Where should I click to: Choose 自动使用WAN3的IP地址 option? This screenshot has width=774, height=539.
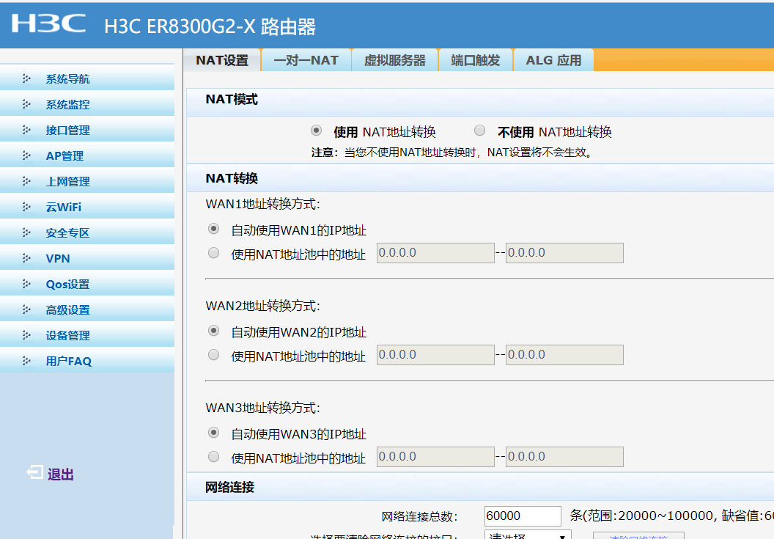pos(214,432)
